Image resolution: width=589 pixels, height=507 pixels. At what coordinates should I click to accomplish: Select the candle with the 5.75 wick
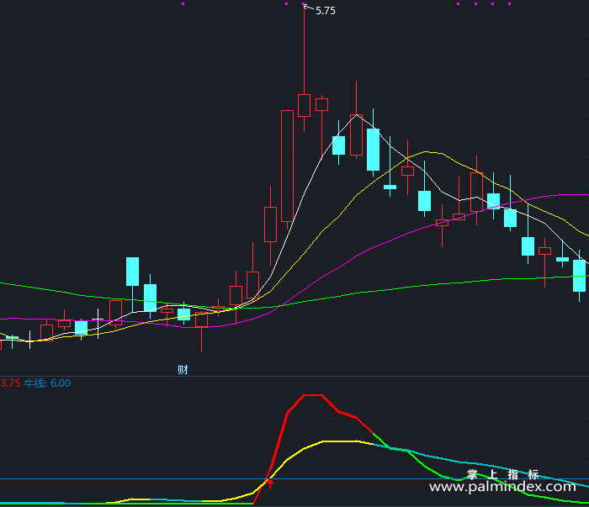tap(305, 105)
